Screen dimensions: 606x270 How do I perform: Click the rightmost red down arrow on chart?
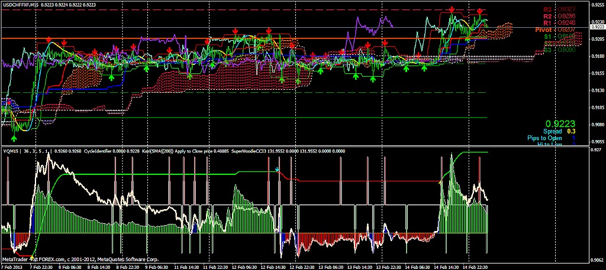480,12
